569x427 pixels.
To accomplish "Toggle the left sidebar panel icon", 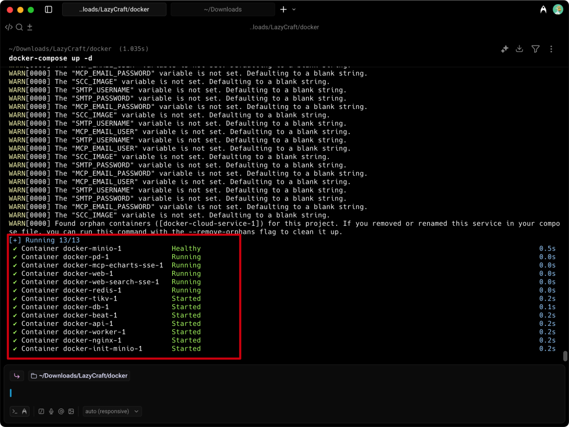I will (x=48, y=9).
